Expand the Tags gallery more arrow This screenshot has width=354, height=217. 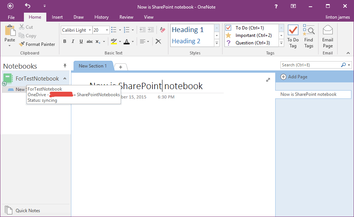(281, 43)
